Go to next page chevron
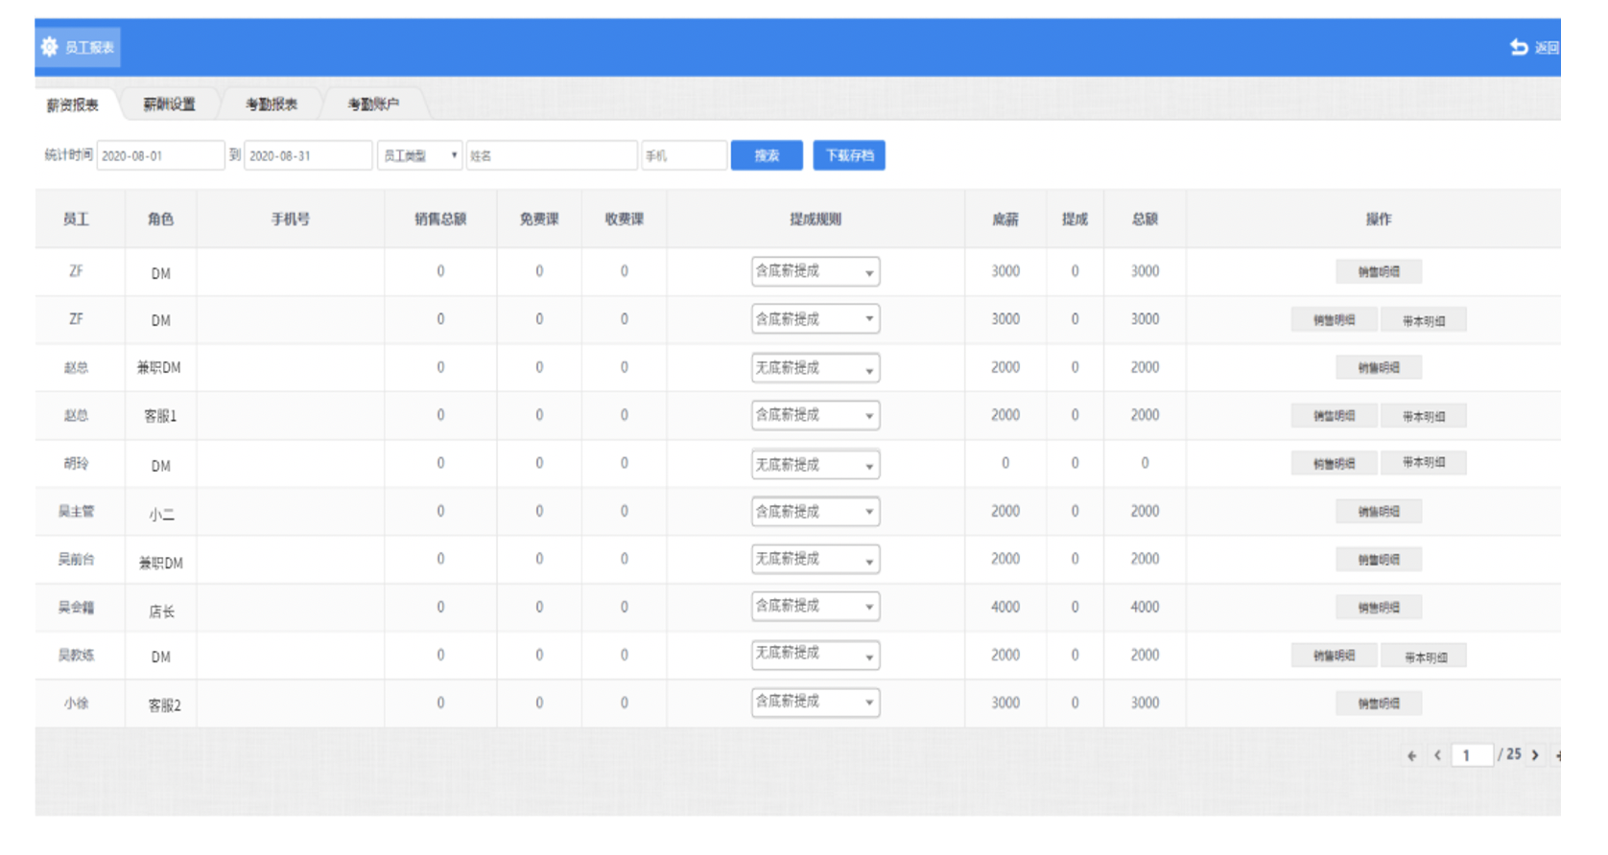This screenshot has width=1608, height=855. (1535, 755)
